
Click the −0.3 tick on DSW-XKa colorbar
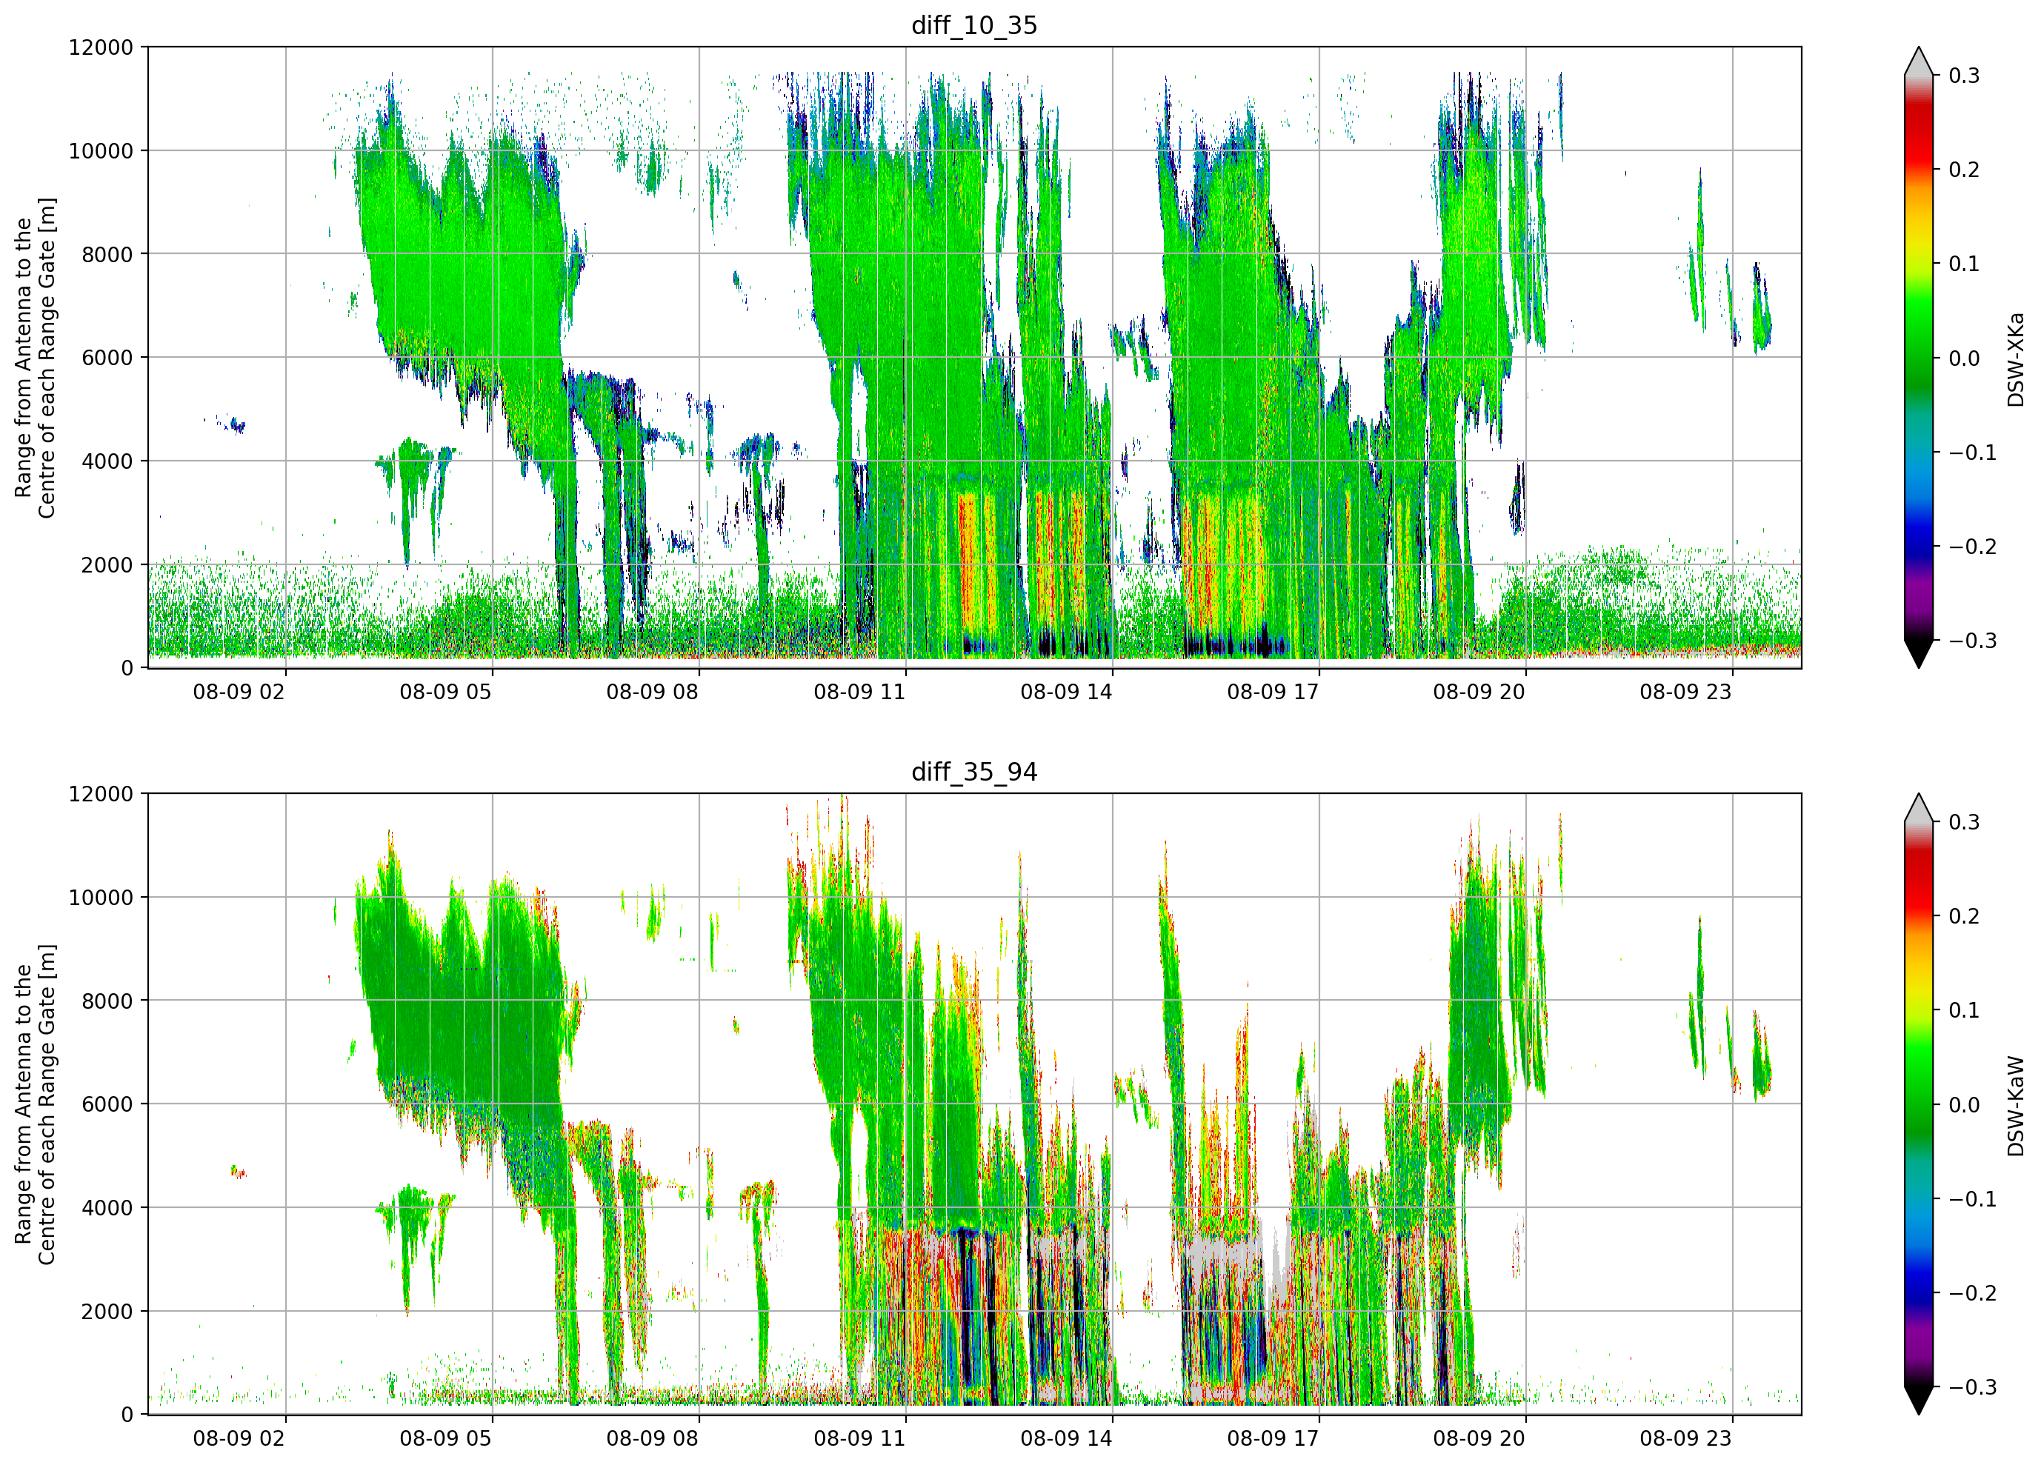point(1973,641)
